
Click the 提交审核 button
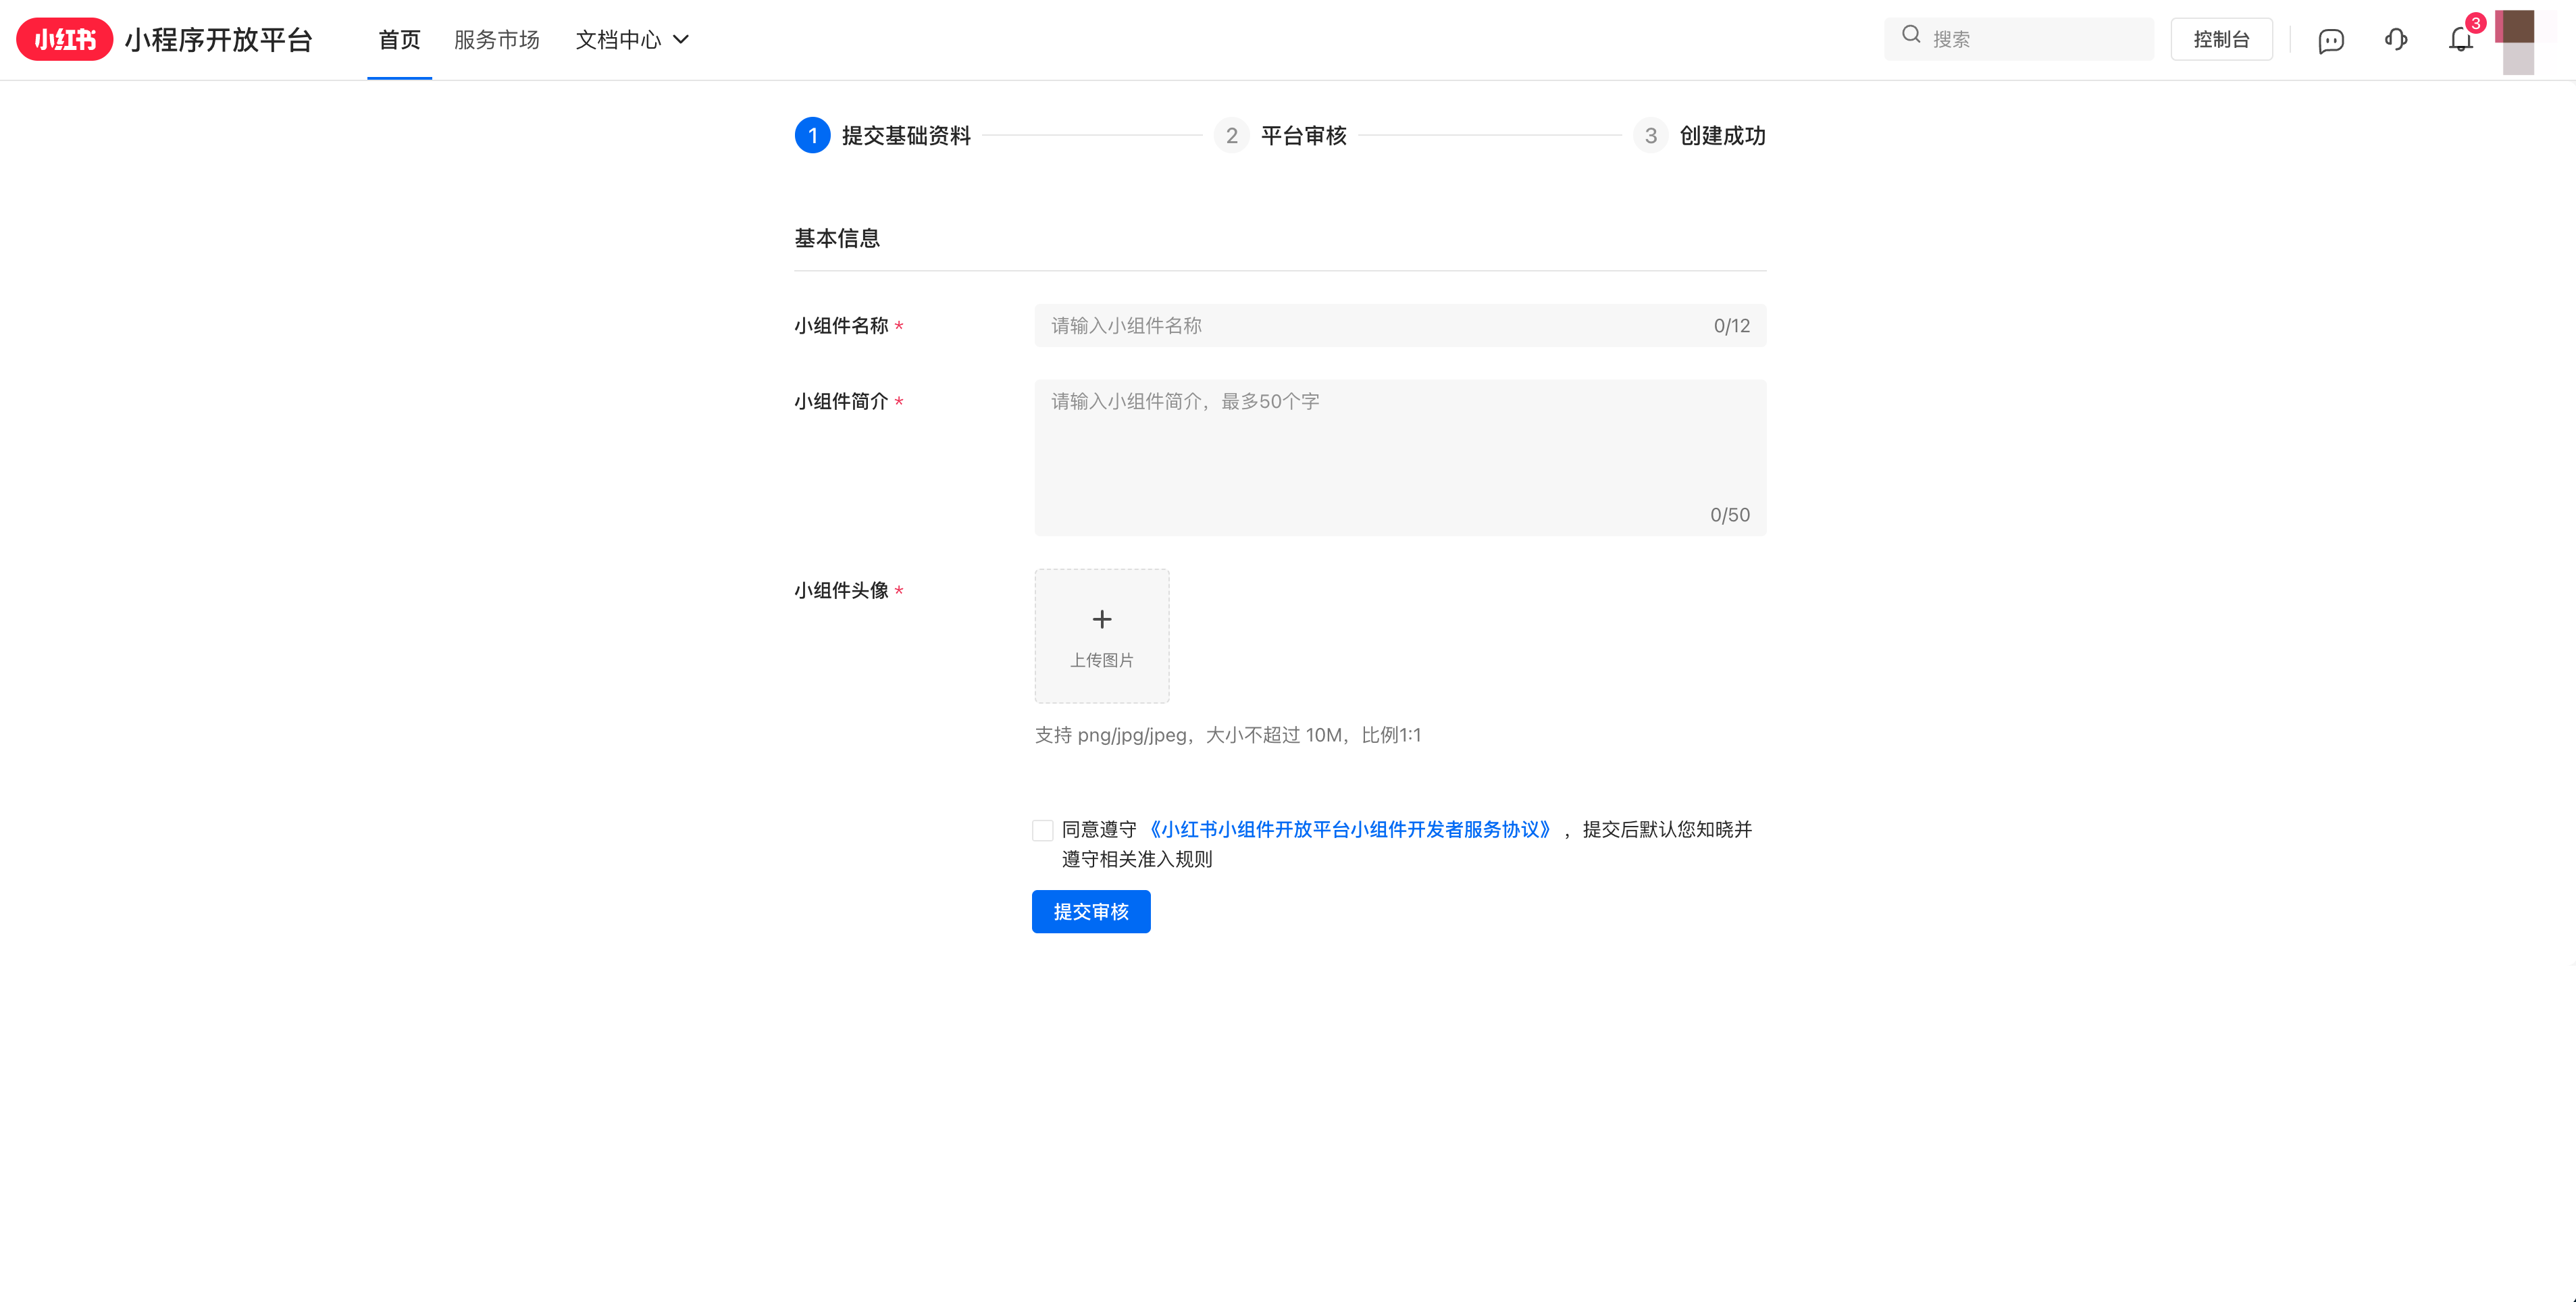(x=1091, y=911)
